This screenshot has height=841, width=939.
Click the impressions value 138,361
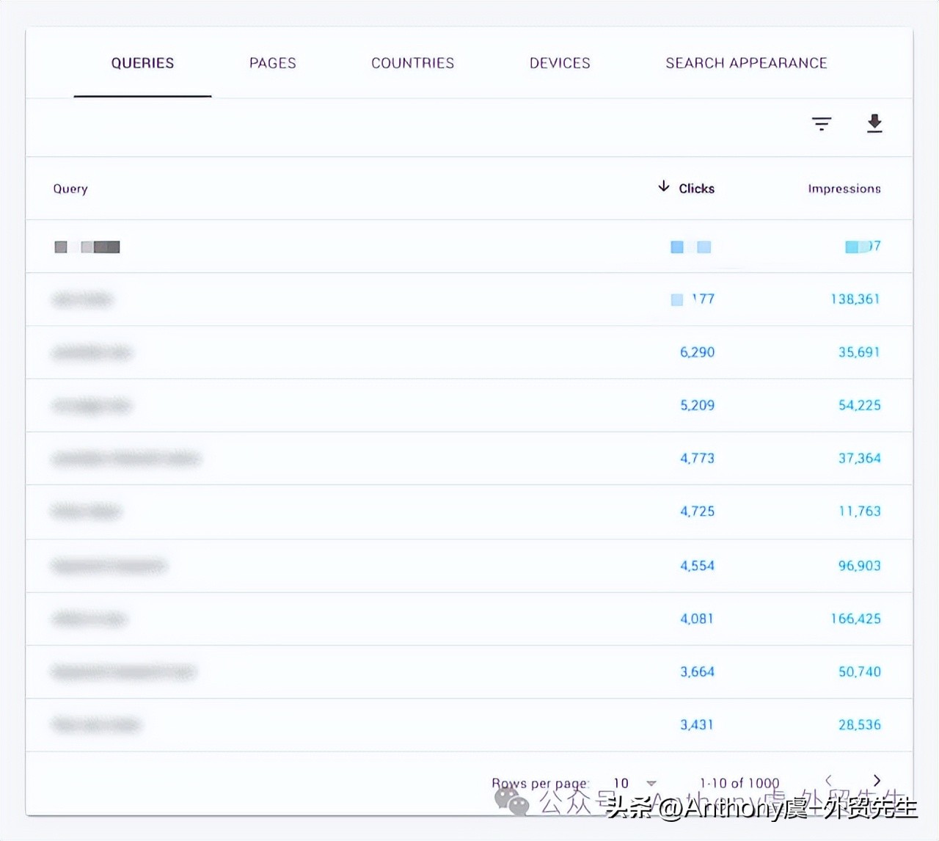pos(856,299)
